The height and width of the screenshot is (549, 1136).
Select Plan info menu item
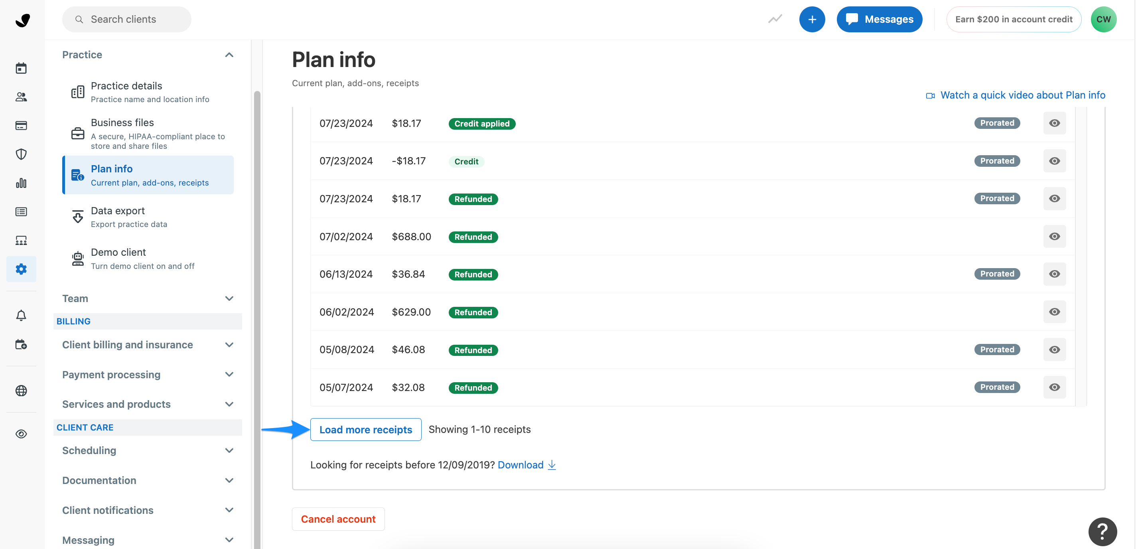(148, 175)
